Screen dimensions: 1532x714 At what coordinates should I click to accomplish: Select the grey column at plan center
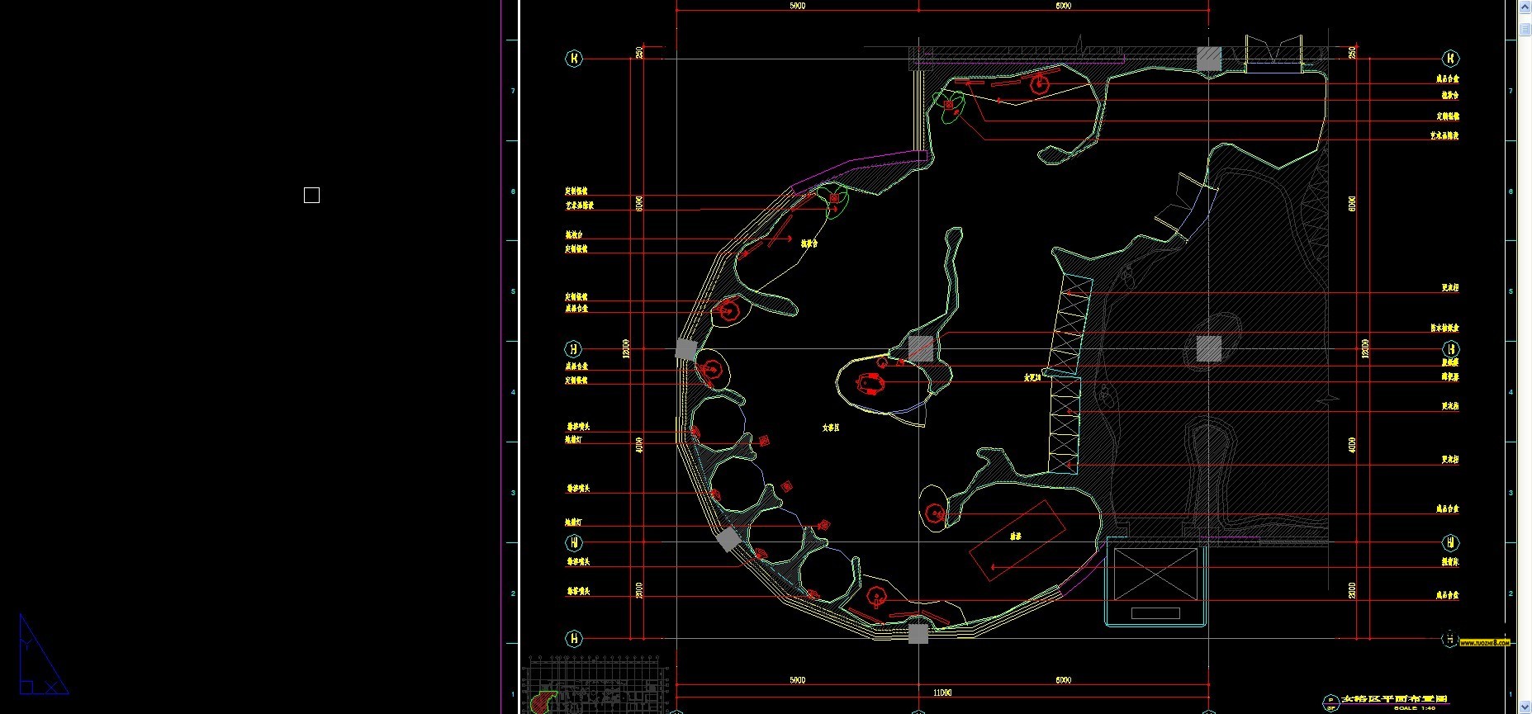(x=921, y=348)
